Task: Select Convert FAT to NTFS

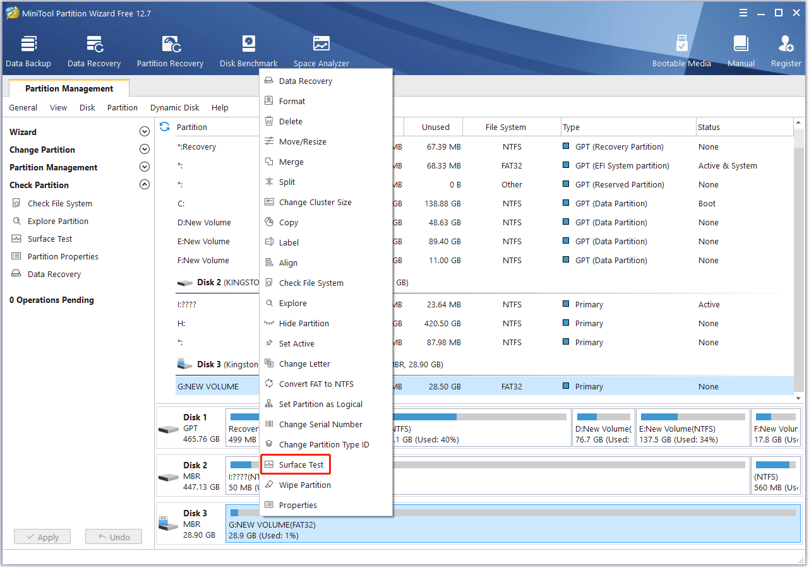Action: [326, 384]
